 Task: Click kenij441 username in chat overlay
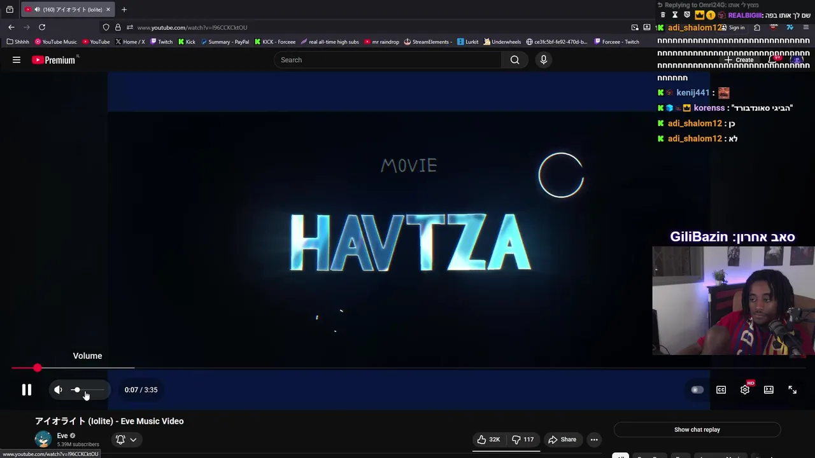[x=693, y=93]
